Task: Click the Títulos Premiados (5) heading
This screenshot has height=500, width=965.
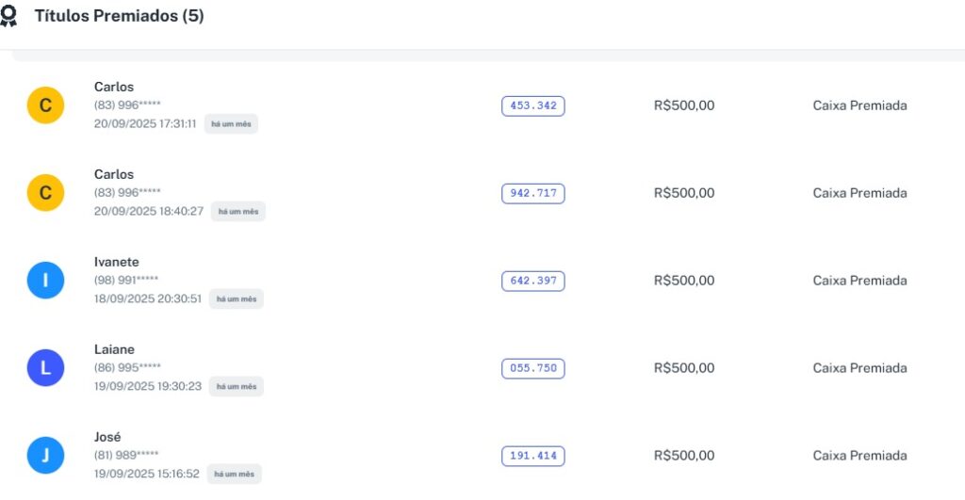Action: tap(119, 16)
